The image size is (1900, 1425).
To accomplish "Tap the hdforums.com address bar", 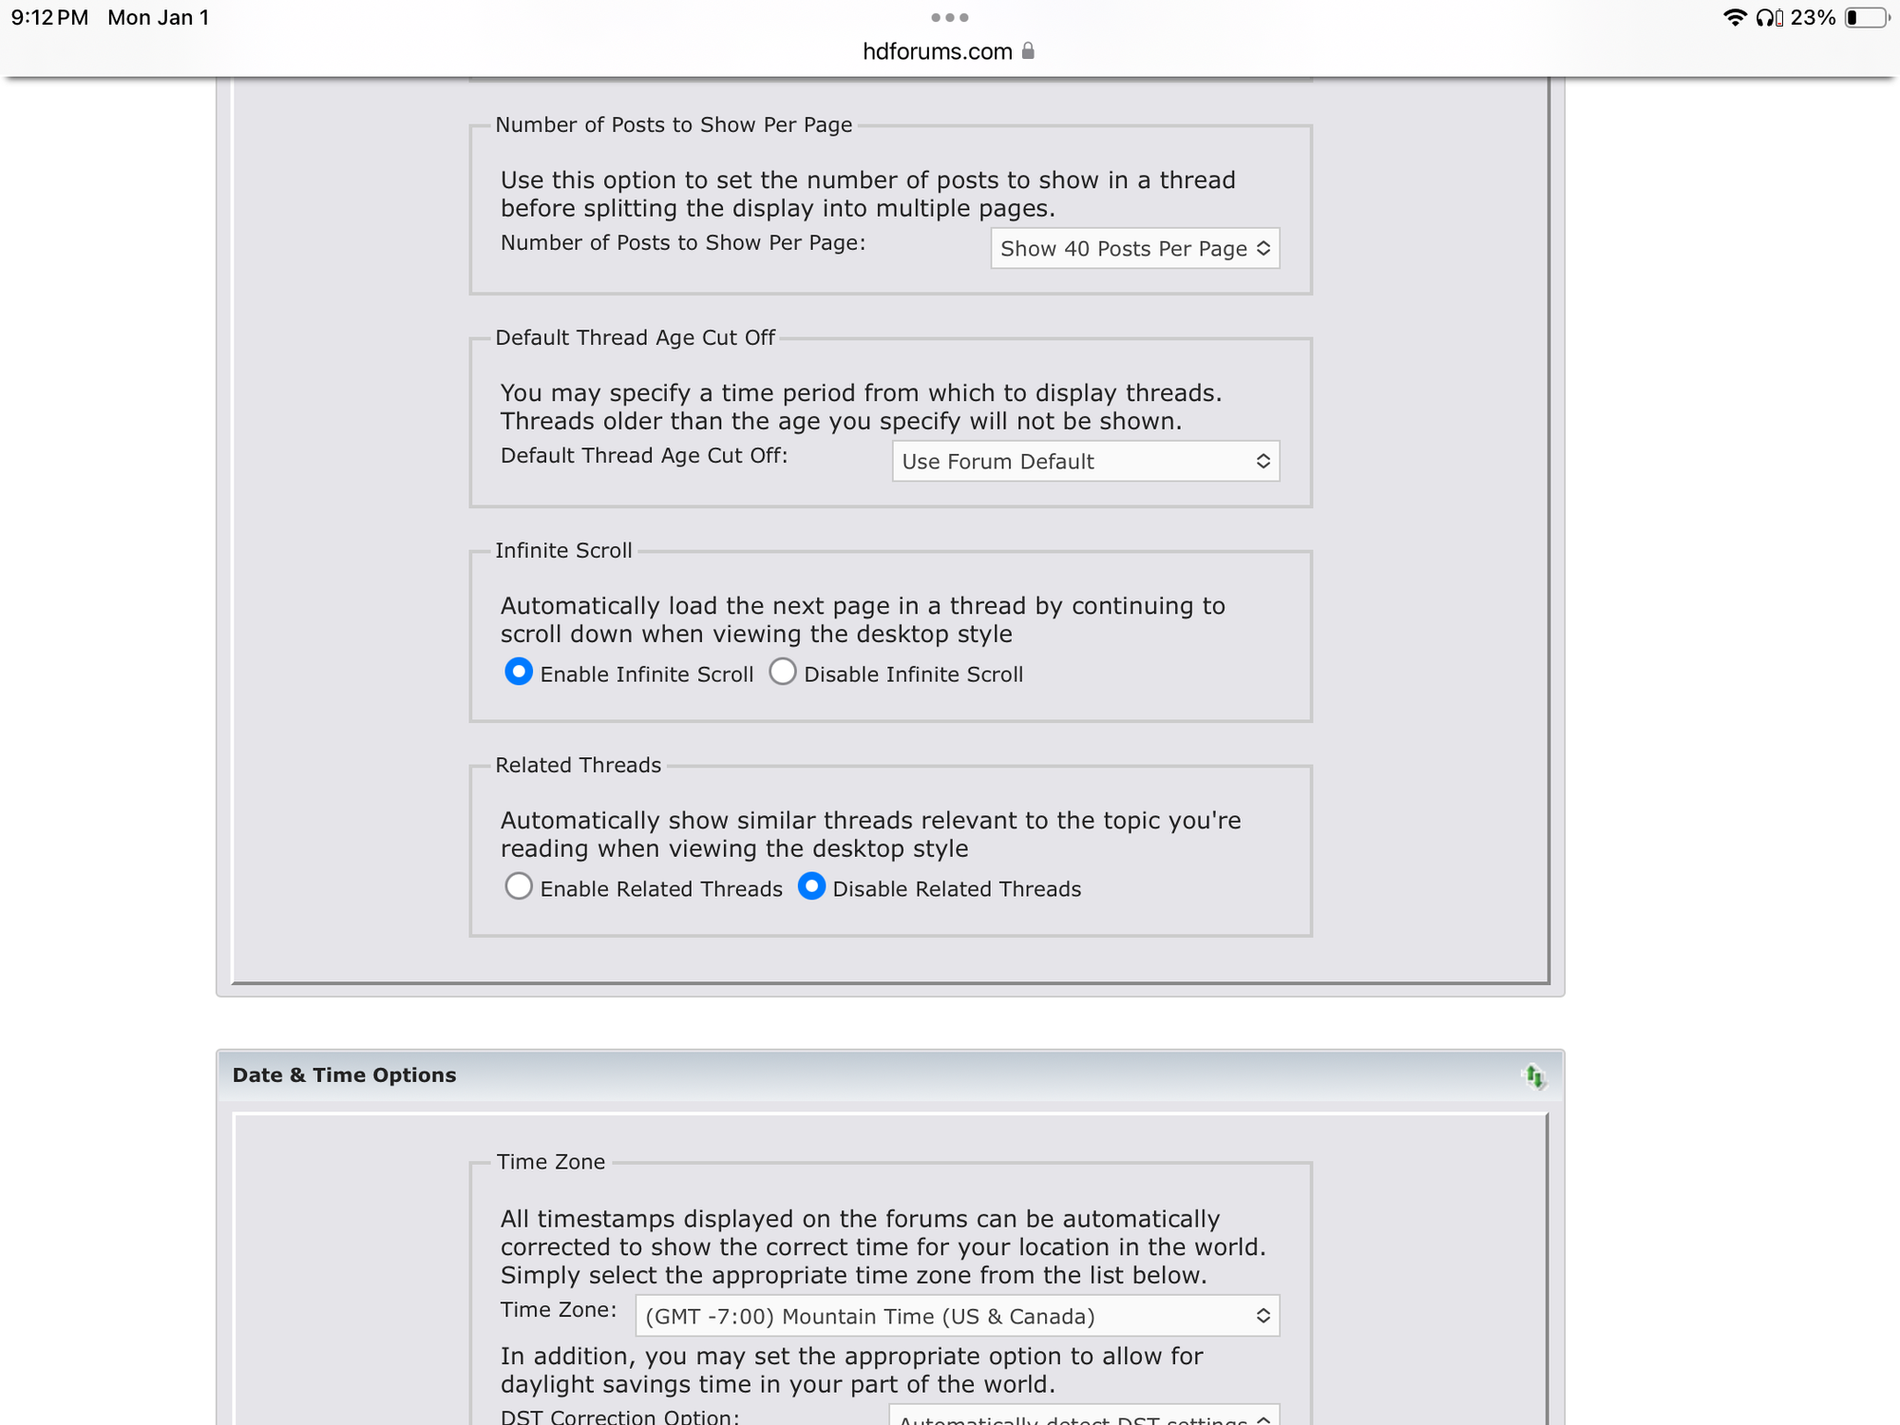I will tap(937, 51).
